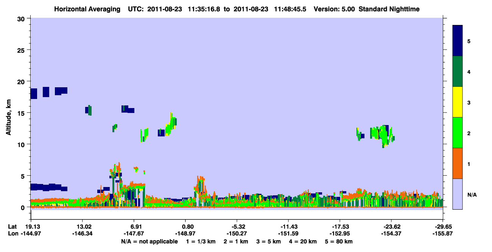
Task: Click the dark blue colorbar segment labeled 5
Action: (x=458, y=40)
